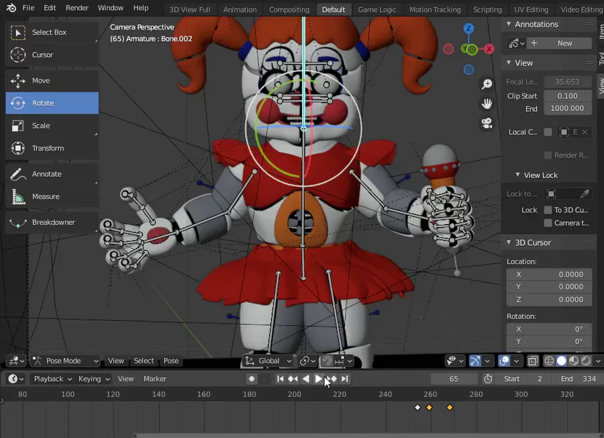The height and width of the screenshot is (438, 604).
Task: Toggle show gizmo button
Action: point(475,361)
